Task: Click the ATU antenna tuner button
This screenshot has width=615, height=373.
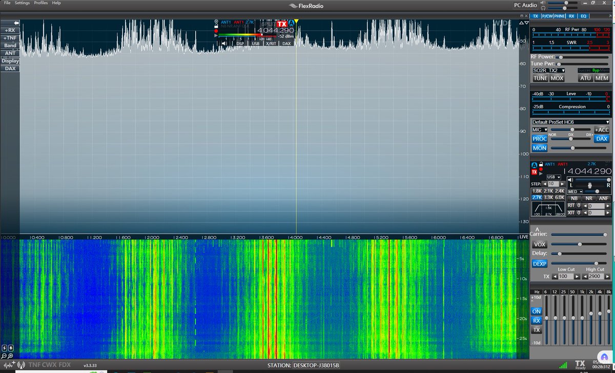Action: [x=585, y=78]
